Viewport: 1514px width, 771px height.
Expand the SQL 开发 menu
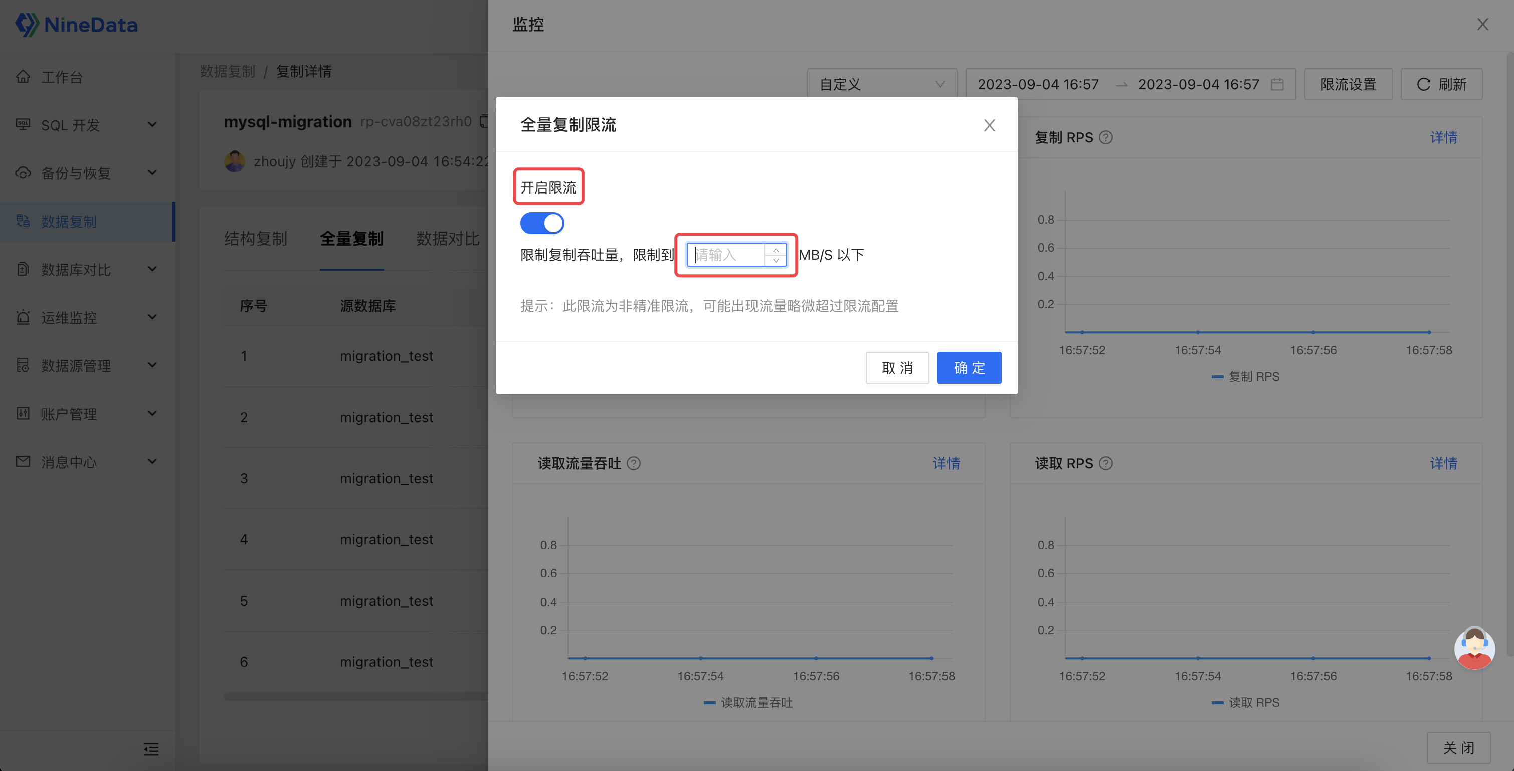tap(152, 125)
